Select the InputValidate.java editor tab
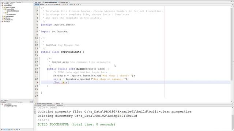The width and height of the screenshot is (234, 131). click(51, 3)
